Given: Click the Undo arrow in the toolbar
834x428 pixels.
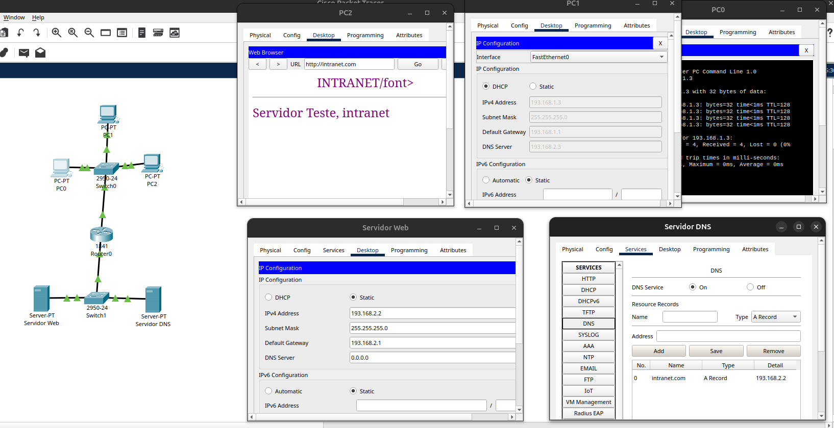Looking at the screenshot, I should point(20,33).
